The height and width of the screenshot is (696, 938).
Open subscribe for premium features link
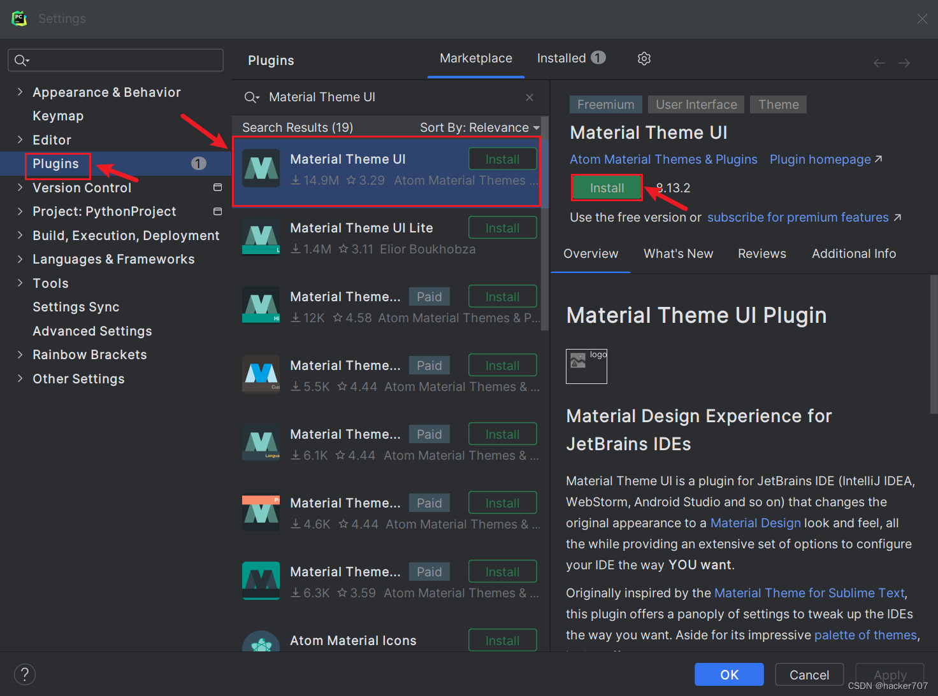(x=804, y=218)
